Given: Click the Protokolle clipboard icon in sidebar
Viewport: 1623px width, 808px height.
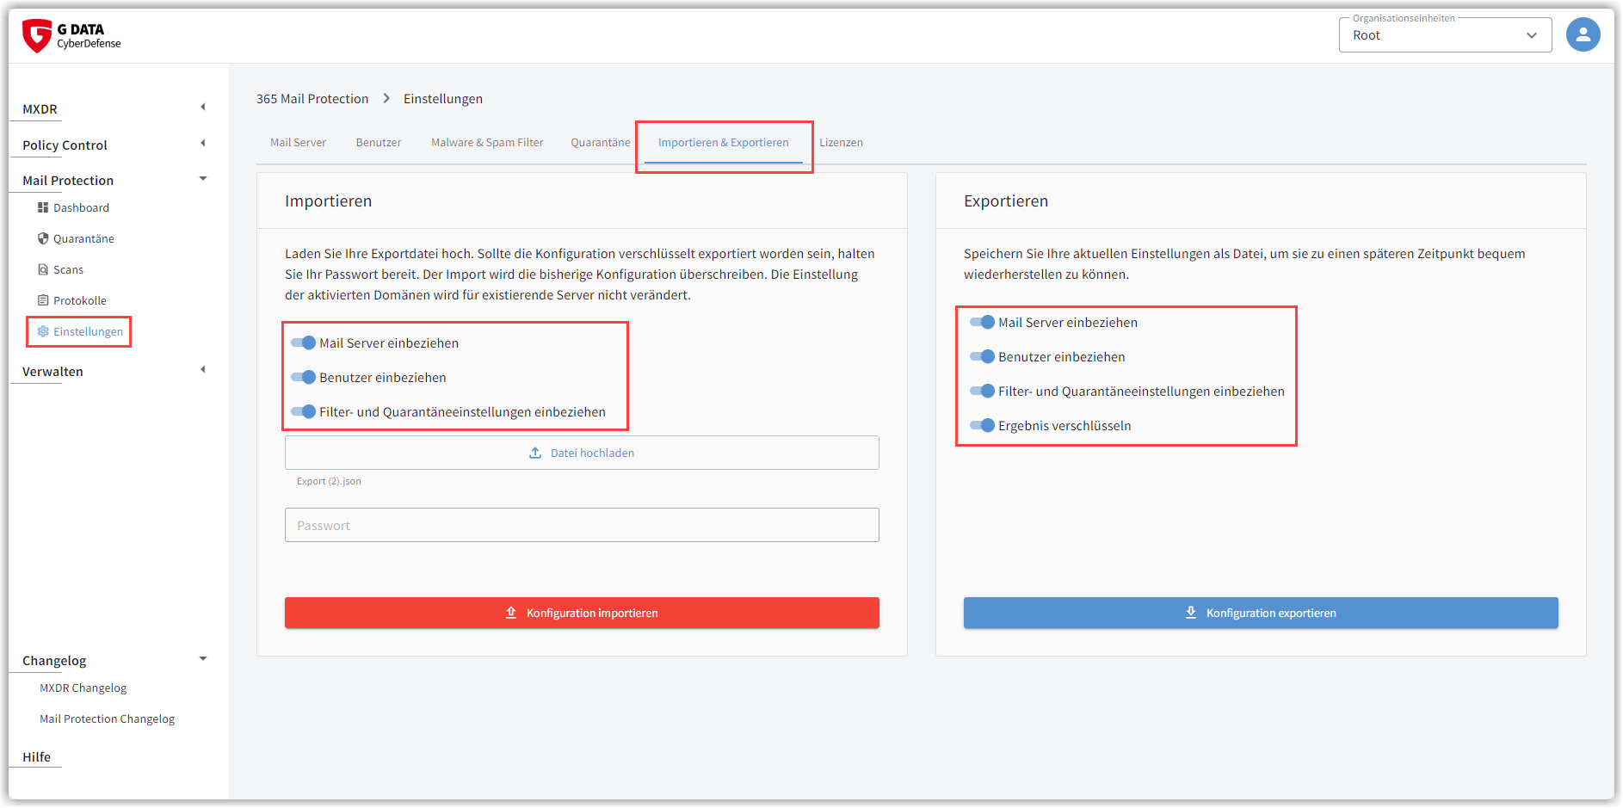Looking at the screenshot, I should (43, 300).
